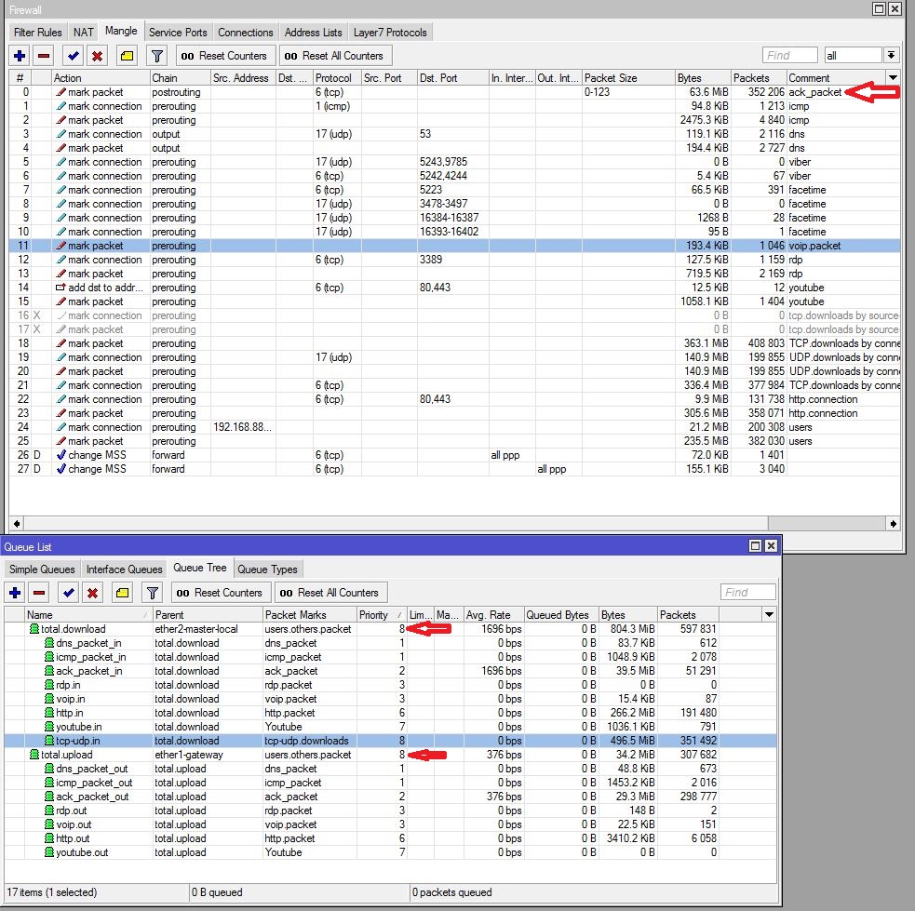Click the total.upload queue icon
Viewport: 915px width, 911px height.
coord(34,755)
